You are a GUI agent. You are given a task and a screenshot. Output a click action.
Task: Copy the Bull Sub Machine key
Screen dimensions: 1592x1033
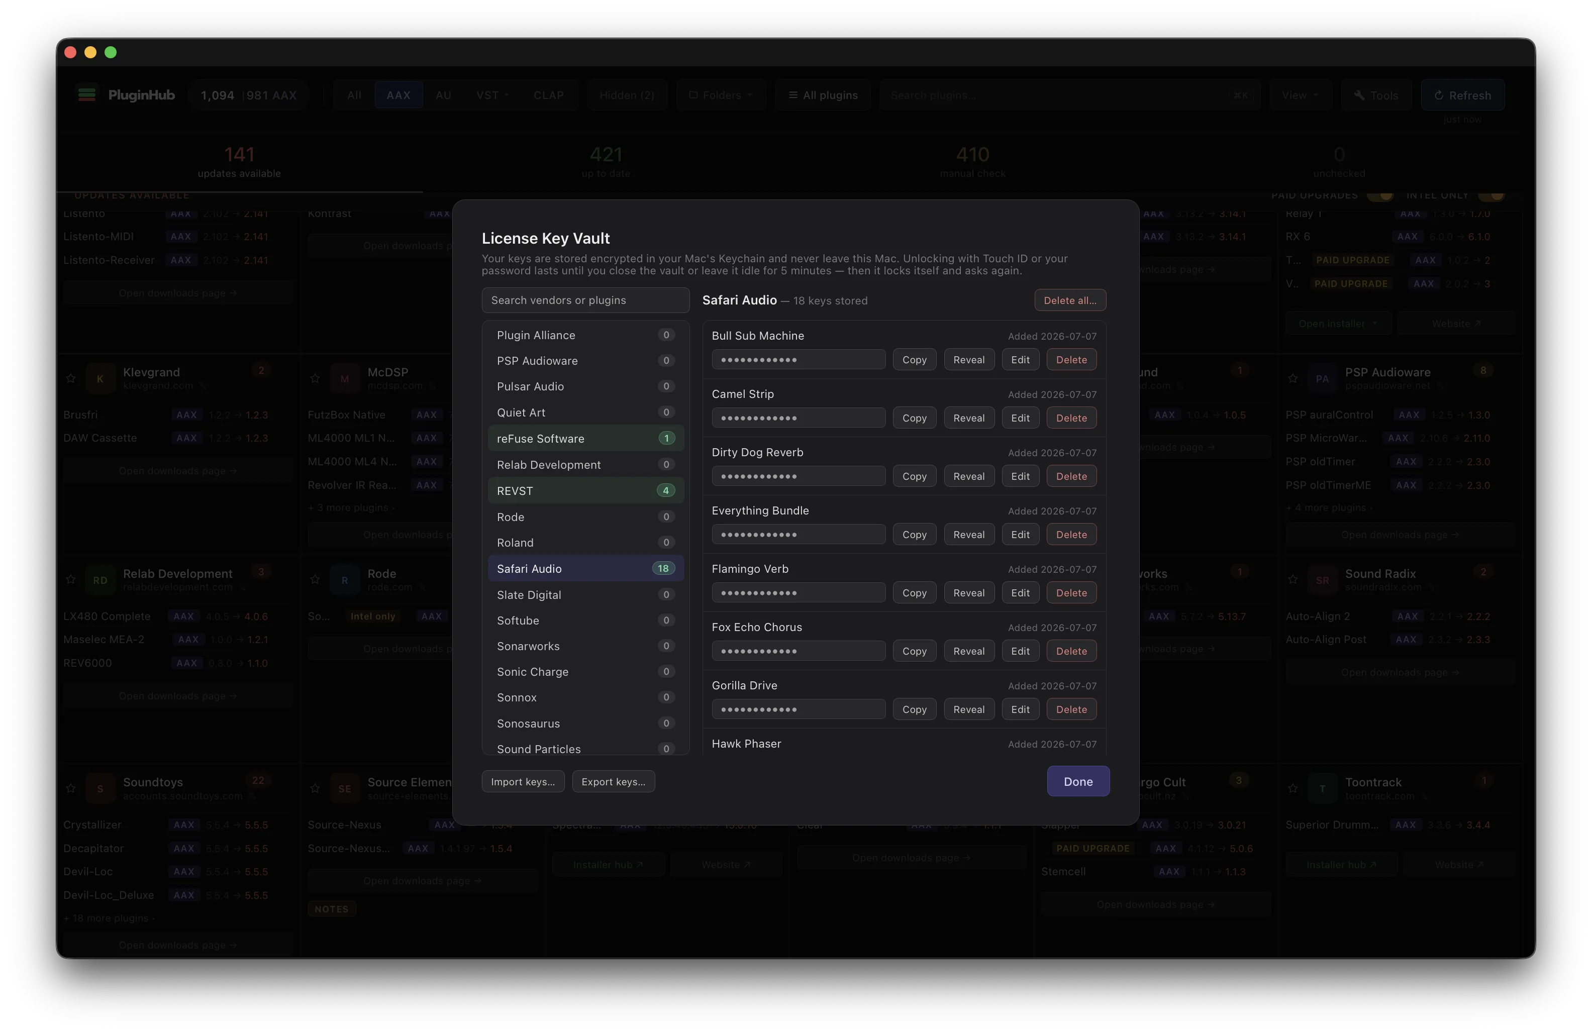(914, 359)
